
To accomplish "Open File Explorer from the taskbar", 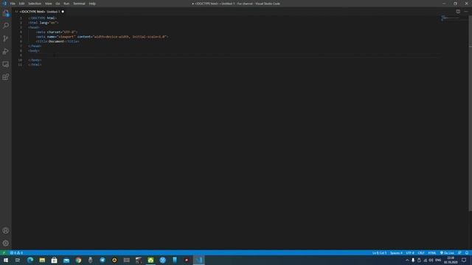I will click(x=42, y=260).
